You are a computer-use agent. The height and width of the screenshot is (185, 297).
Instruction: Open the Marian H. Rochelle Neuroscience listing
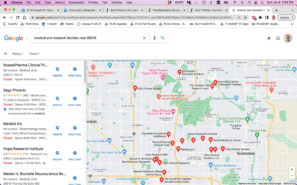(x=35, y=174)
